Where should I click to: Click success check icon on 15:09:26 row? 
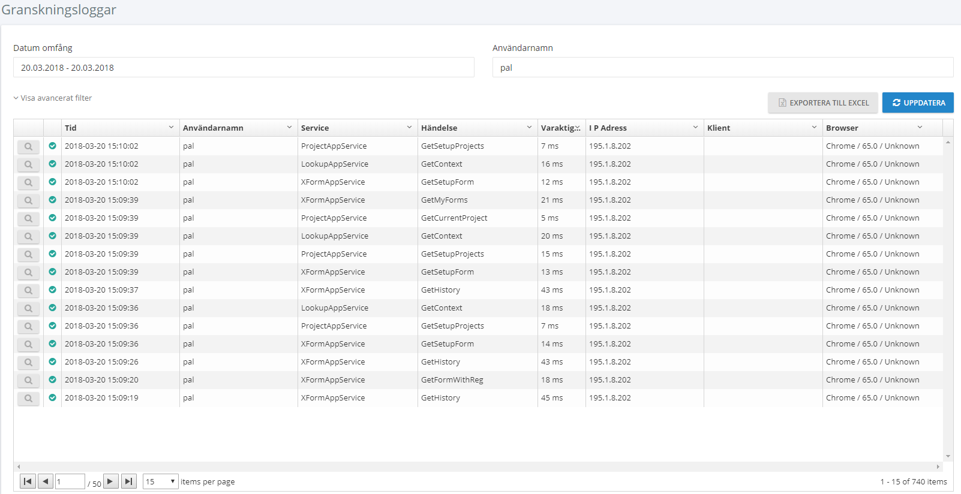pos(52,362)
